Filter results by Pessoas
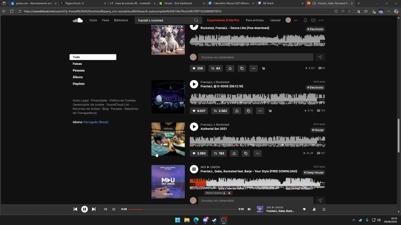401x225 pixels. [79, 71]
